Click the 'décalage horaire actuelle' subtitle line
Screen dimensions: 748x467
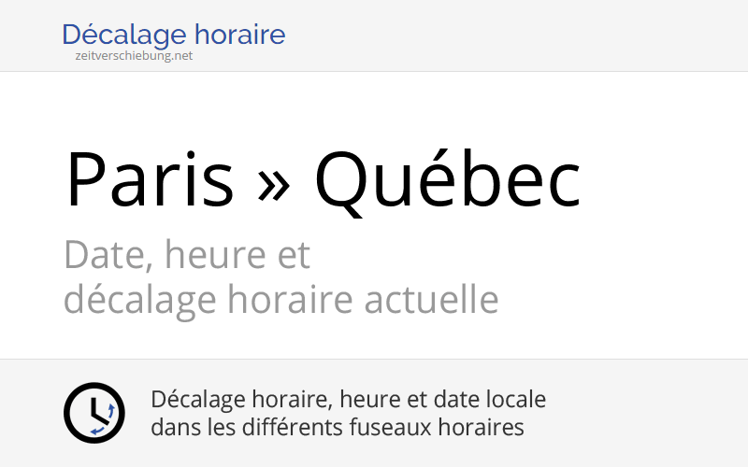(280, 301)
